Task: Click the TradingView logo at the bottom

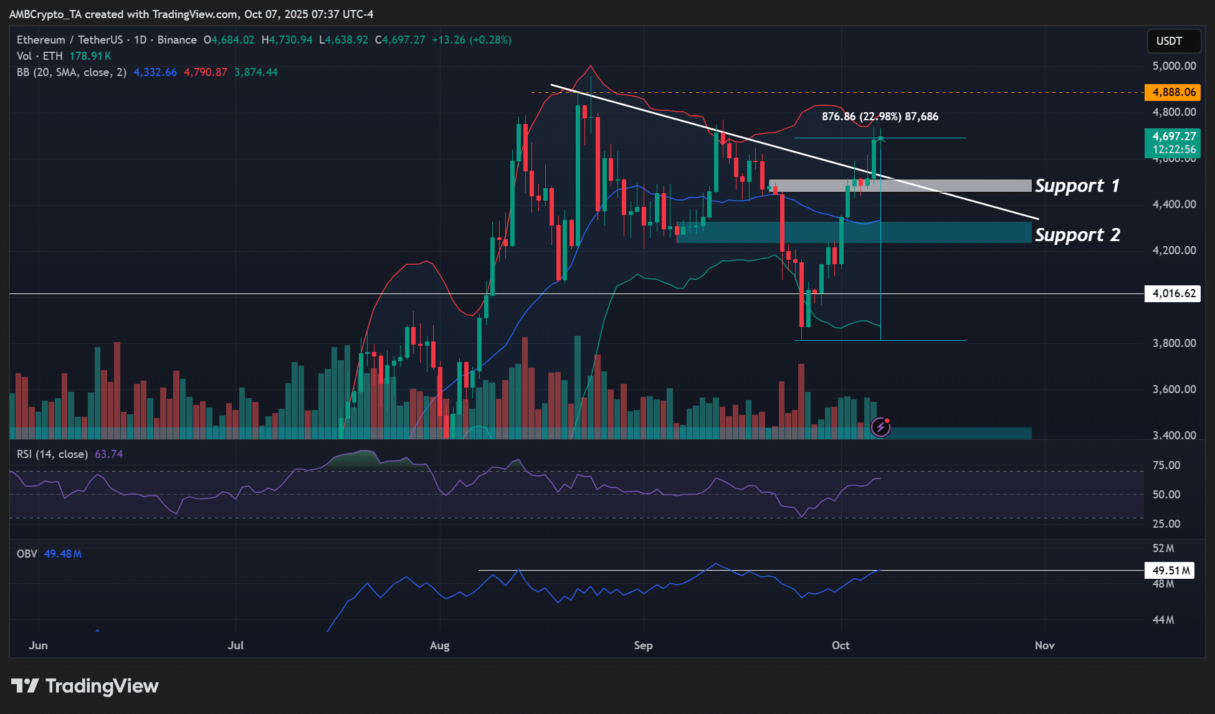Action: [85, 686]
